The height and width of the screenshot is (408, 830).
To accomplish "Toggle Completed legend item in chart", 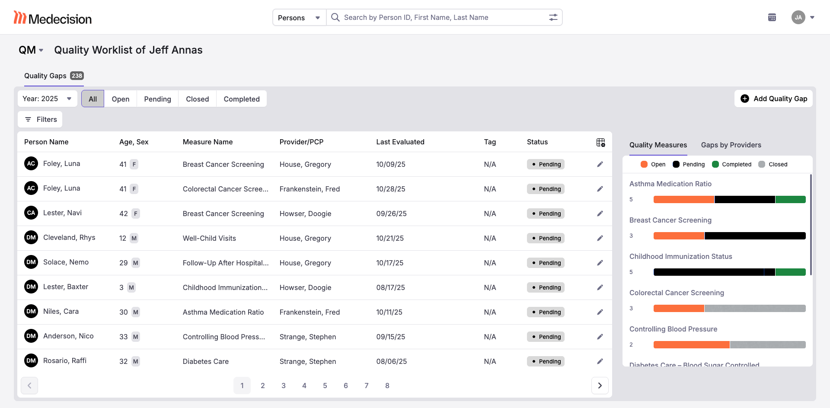I will point(731,164).
